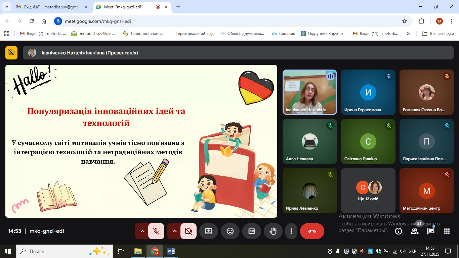The image size is (459, 258).
Task: Click the address bar with meet.google.com URL
Action: tap(228, 21)
